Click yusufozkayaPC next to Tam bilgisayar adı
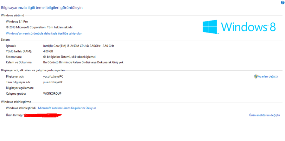 coord(53,82)
